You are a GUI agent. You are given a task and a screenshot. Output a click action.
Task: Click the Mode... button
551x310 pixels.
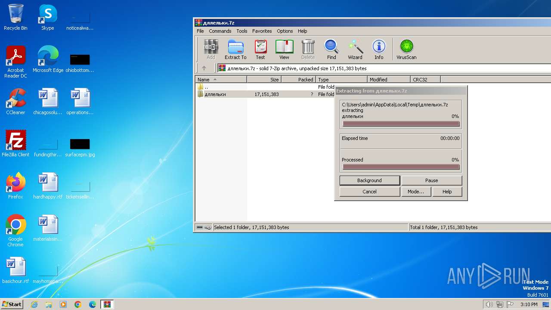(416, 192)
